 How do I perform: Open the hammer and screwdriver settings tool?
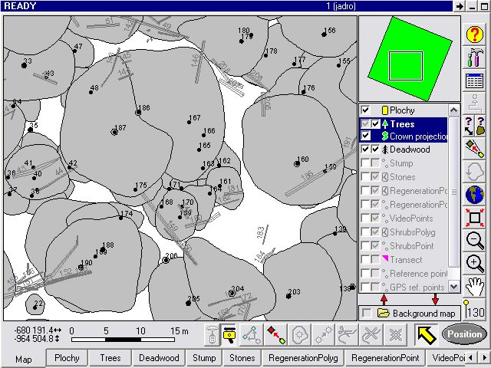coord(475,58)
